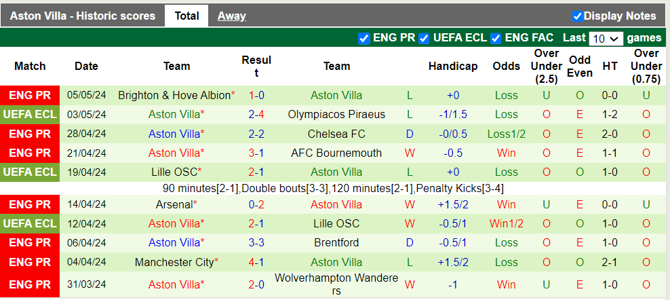This screenshot has height=300, width=670.
Task: Toggle the Display Notes checkbox
Action: [x=577, y=16]
